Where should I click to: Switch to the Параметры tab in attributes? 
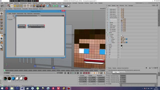(122, 72)
